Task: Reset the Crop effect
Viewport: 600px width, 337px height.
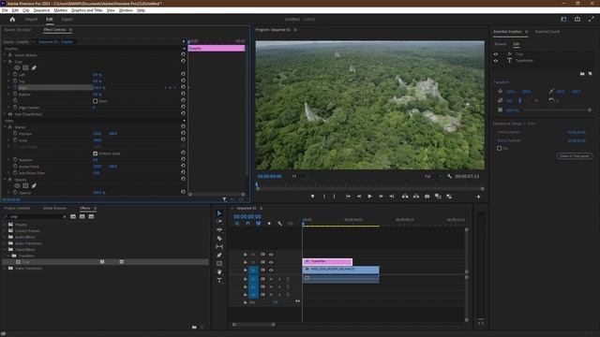Action: pos(183,61)
